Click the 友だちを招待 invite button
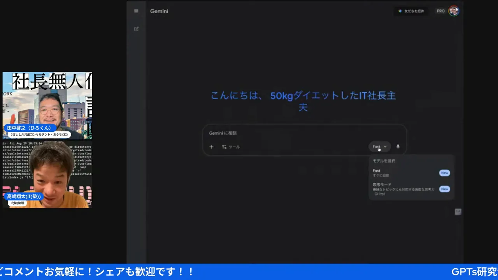Screen dimensions: 498x280 click(411, 11)
